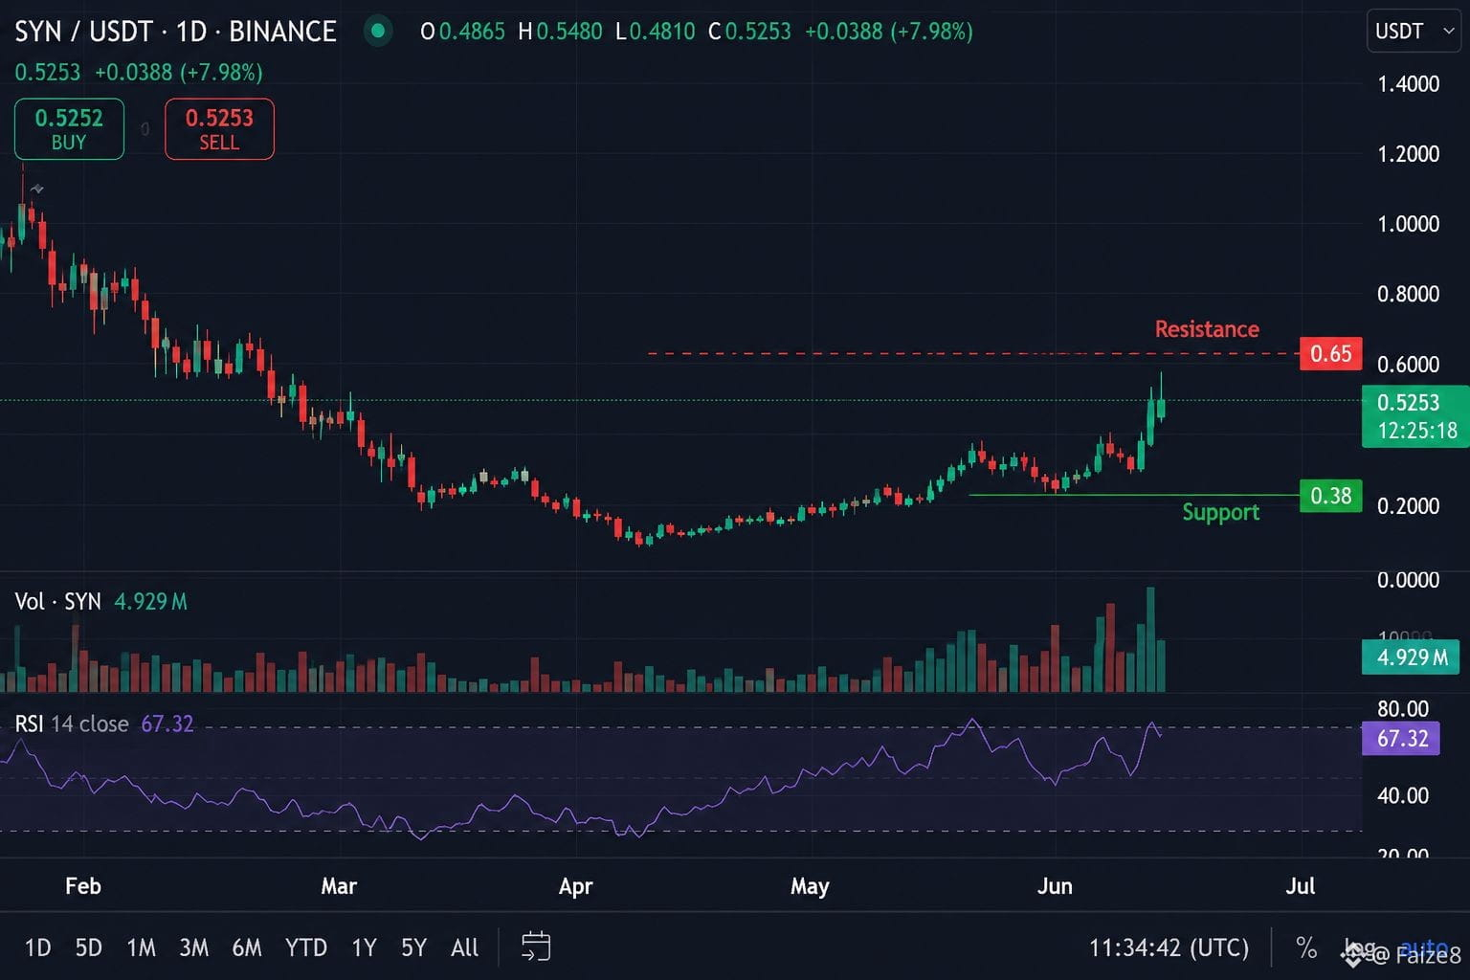1470x980 pixels.
Task: Click the 0.38 support price label
Action: click(x=1330, y=496)
